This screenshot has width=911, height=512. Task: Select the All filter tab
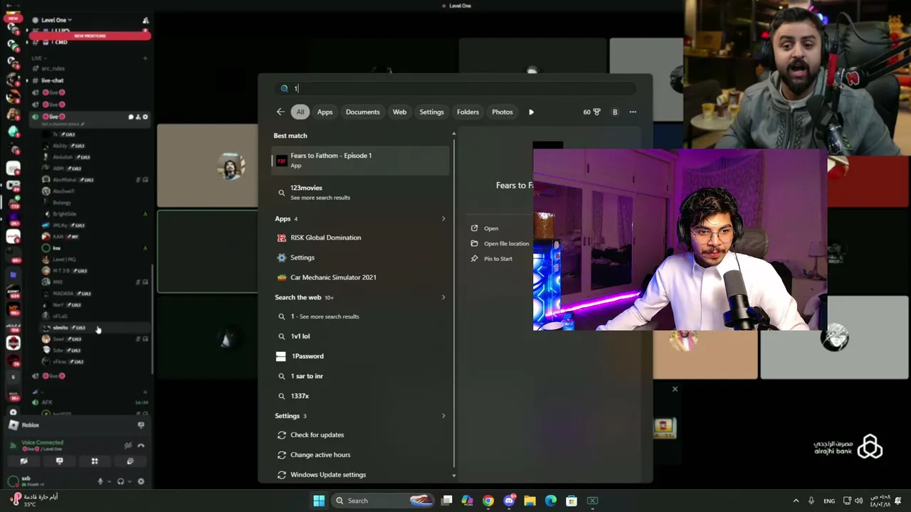[x=300, y=112]
